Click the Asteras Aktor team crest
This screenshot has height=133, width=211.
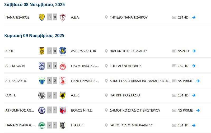[x=63, y=51]
